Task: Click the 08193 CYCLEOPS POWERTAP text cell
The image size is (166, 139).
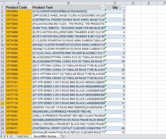Action: click(68, 45)
